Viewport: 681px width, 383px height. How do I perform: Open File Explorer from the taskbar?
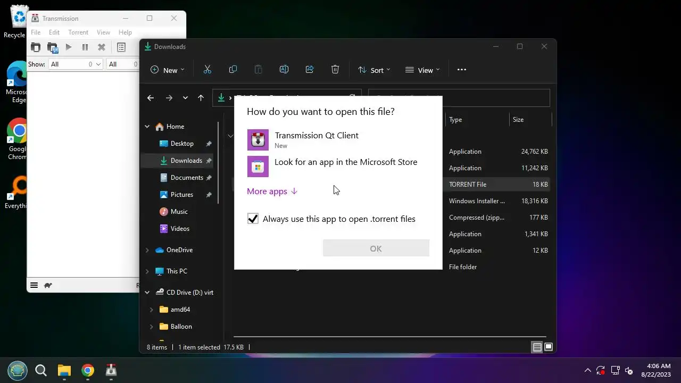click(x=64, y=370)
